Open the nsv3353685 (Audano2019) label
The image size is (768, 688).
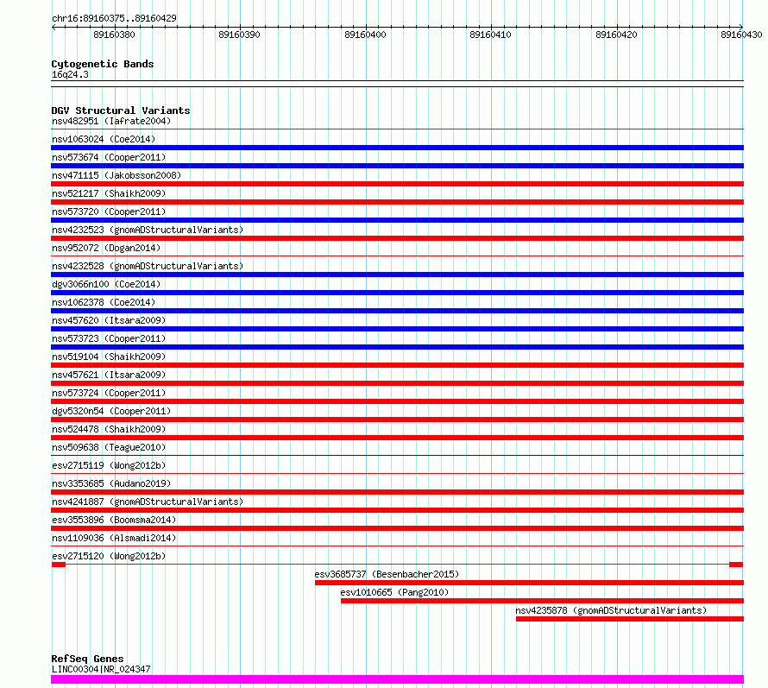111,483
